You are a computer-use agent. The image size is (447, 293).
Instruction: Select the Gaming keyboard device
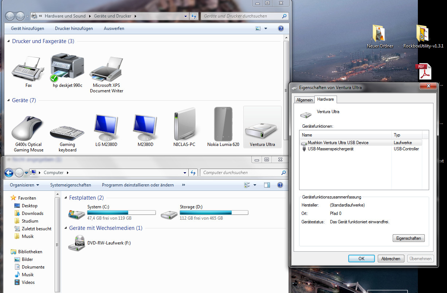click(x=67, y=133)
